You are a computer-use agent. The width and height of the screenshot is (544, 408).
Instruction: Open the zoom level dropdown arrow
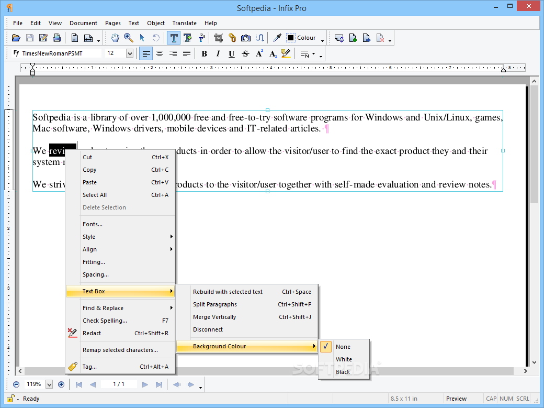[x=49, y=384]
